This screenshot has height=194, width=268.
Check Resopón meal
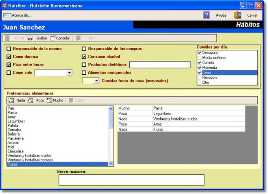click(199, 77)
